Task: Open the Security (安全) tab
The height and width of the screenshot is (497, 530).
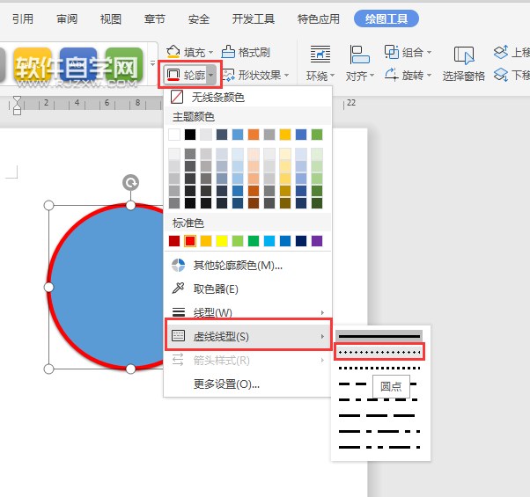Action: click(x=199, y=18)
